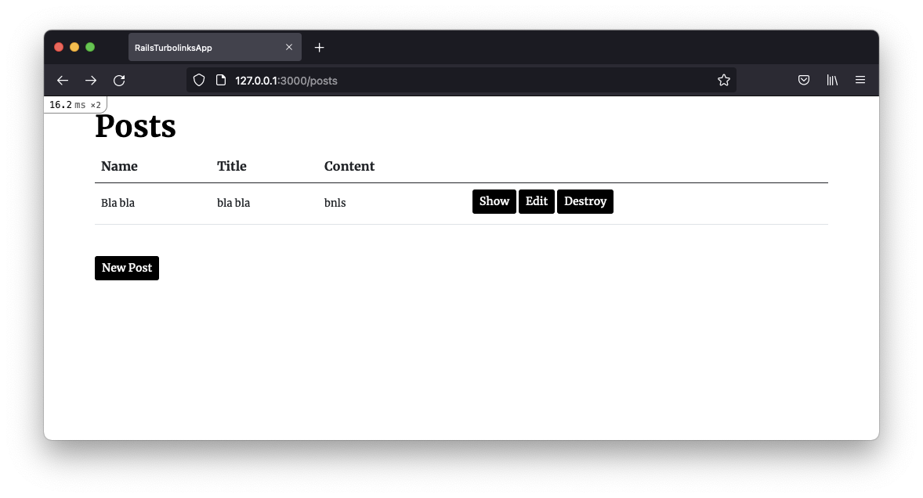Edit the Bla bla post
This screenshot has width=923, height=498.
pos(537,201)
